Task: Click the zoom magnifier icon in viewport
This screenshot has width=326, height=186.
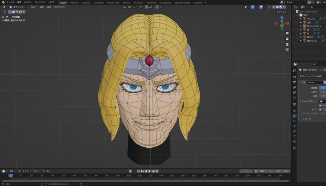Action: point(287,34)
